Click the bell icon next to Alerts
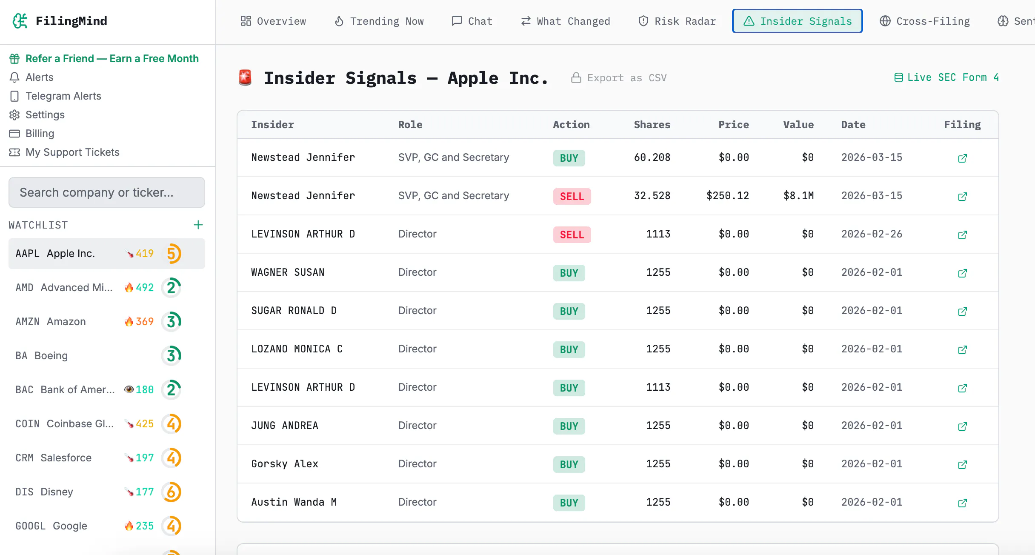 pyautogui.click(x=14, y=77)
